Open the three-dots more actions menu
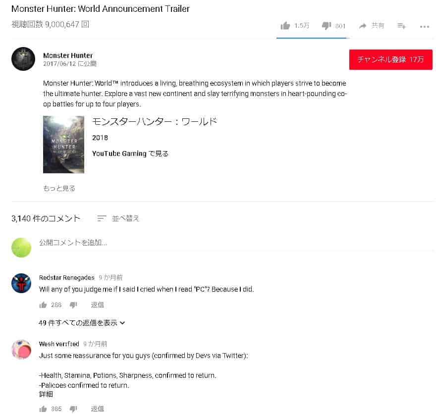This screenshot has height=414, width=436. (x=424, y=27)
